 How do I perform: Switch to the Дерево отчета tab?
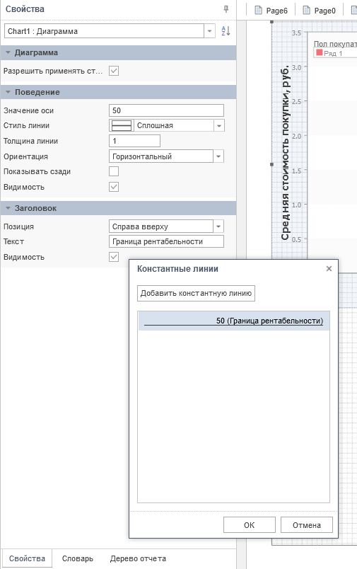138,558
